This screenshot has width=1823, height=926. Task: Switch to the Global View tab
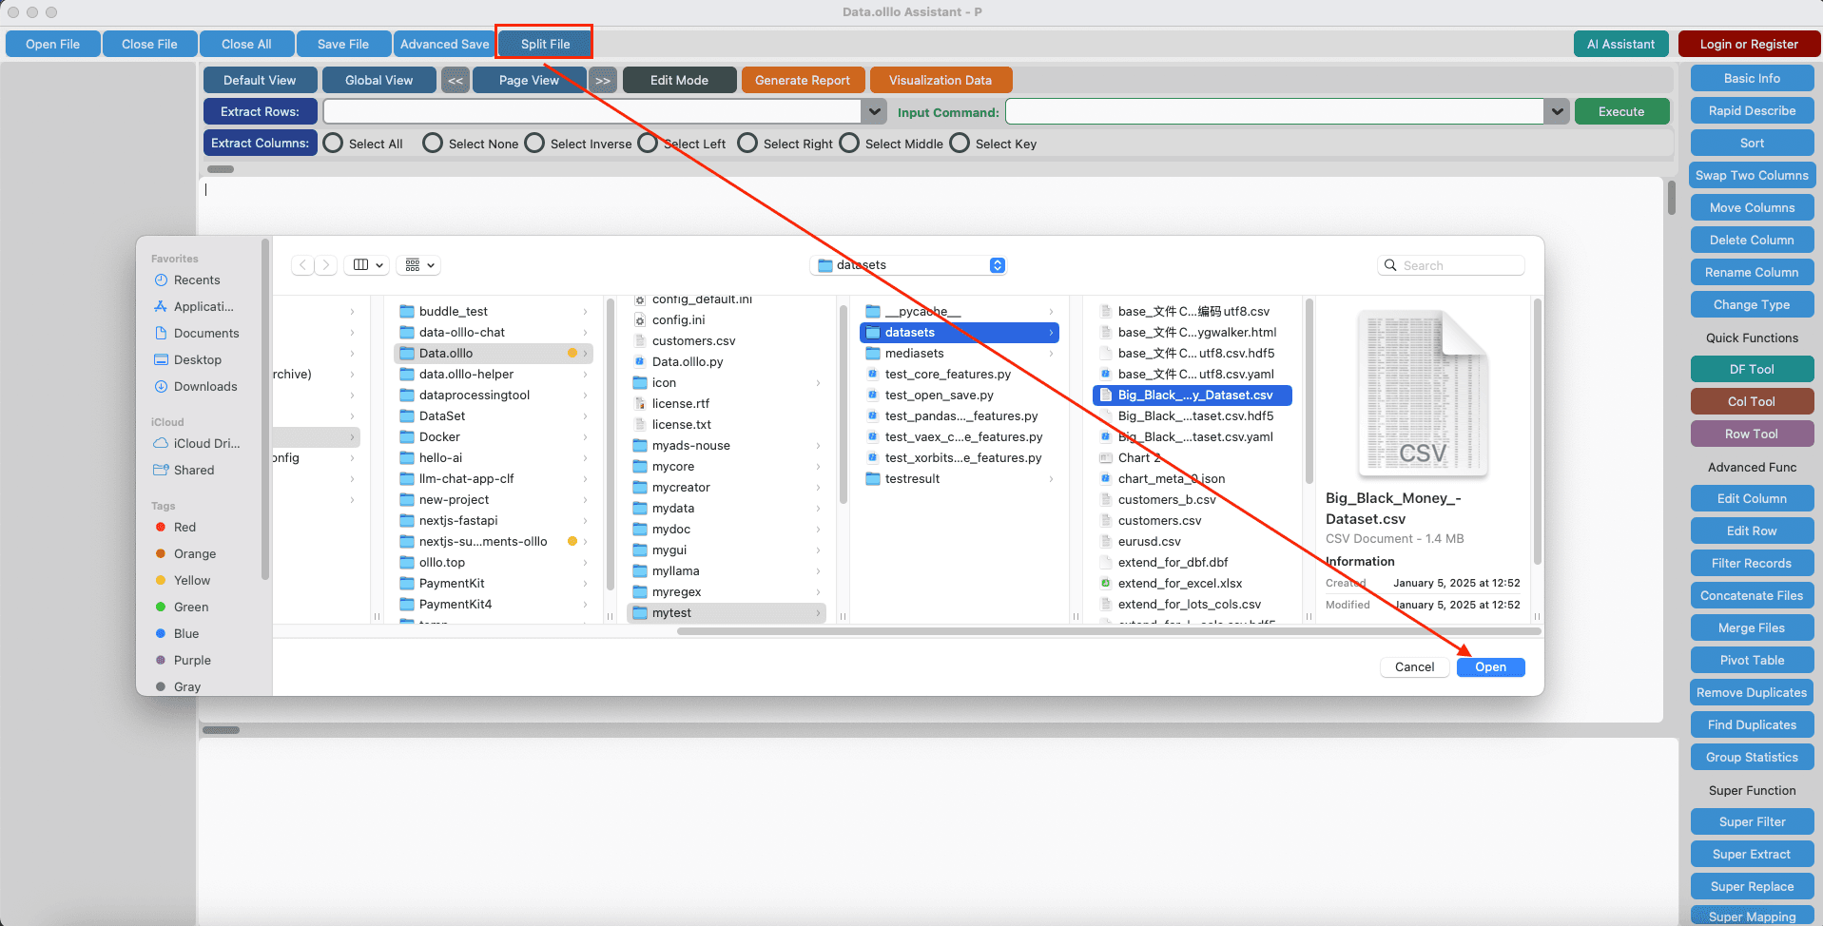378,80
